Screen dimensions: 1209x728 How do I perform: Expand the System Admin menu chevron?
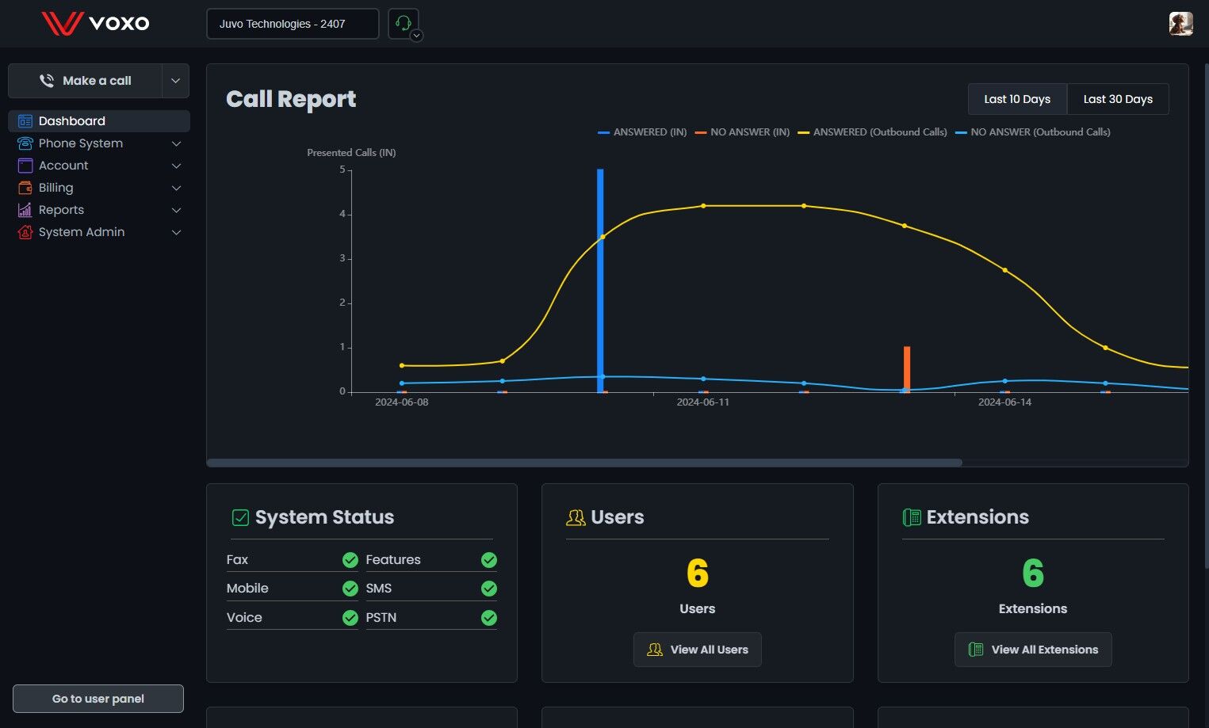[x=177, y=232]
